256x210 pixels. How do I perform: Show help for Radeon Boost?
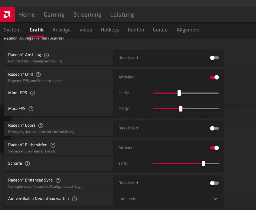pyautogui.click(x=41, y=126)
